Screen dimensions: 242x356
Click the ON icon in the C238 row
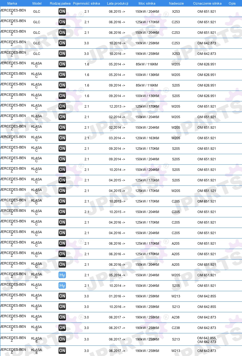click(x=62, y=328)
